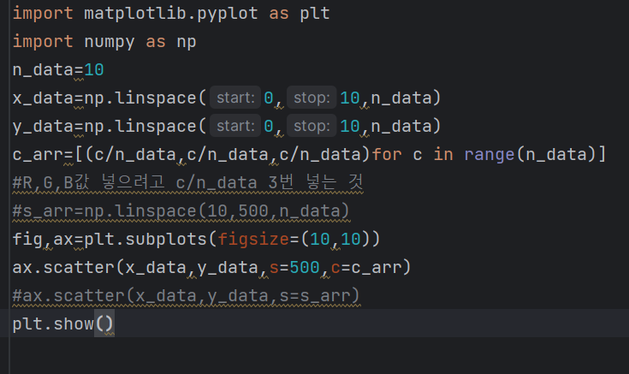Click the c_arr variable definition
The image size is (629, 374).
coord(38,155)
